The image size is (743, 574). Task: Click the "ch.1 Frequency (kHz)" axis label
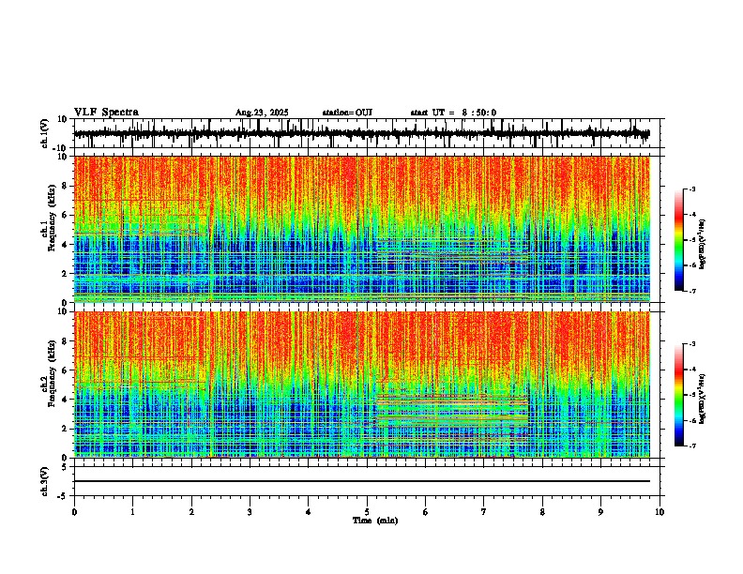49,219
